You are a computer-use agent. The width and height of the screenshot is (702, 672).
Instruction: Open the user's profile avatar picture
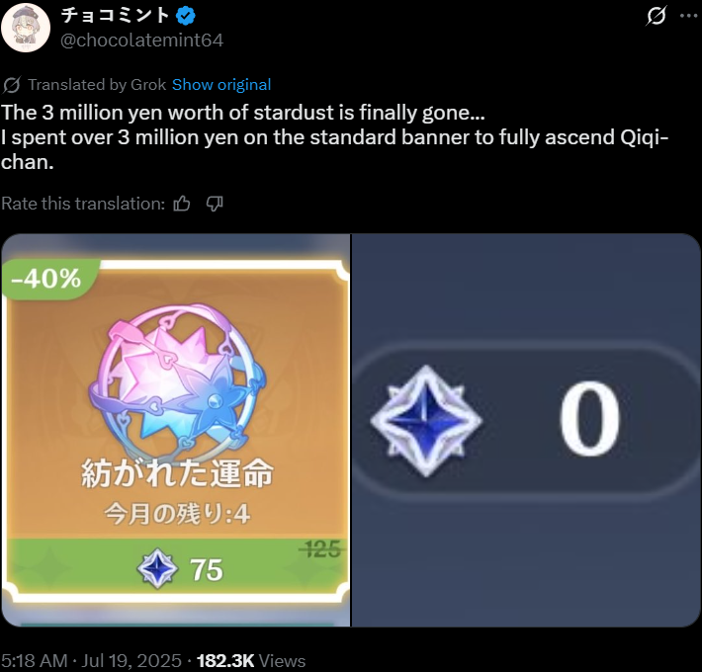[26, 28]
